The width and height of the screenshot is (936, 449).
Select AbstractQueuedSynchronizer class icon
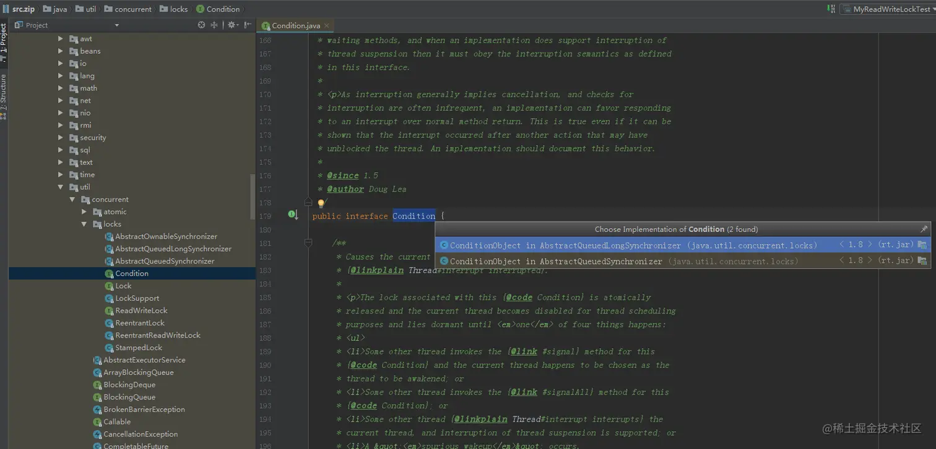point(109,261)
